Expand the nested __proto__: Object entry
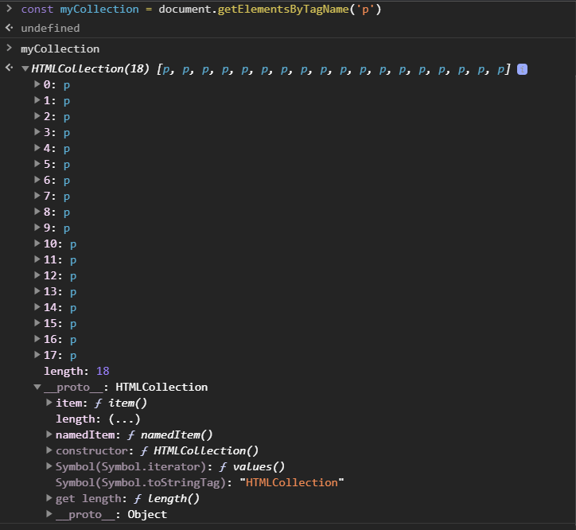The image size is (576, 530). click(x=49, y=514)
